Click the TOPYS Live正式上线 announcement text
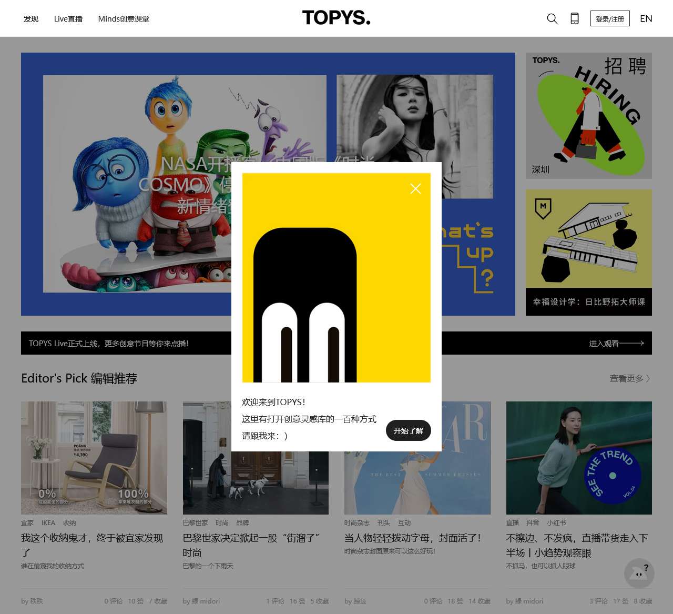 109,343
